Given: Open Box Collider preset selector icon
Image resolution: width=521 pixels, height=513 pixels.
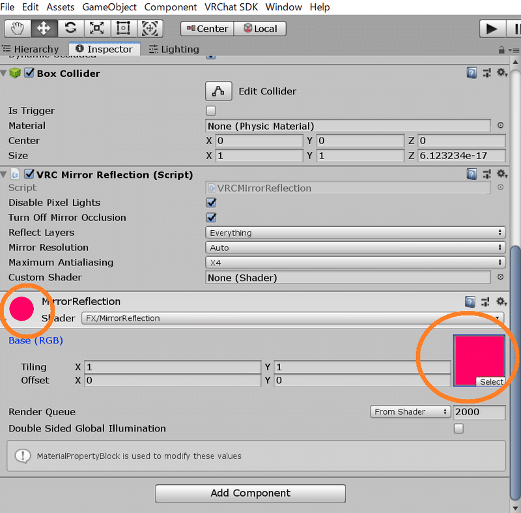Looking at the screenshot, I should [x=486, y=73].
